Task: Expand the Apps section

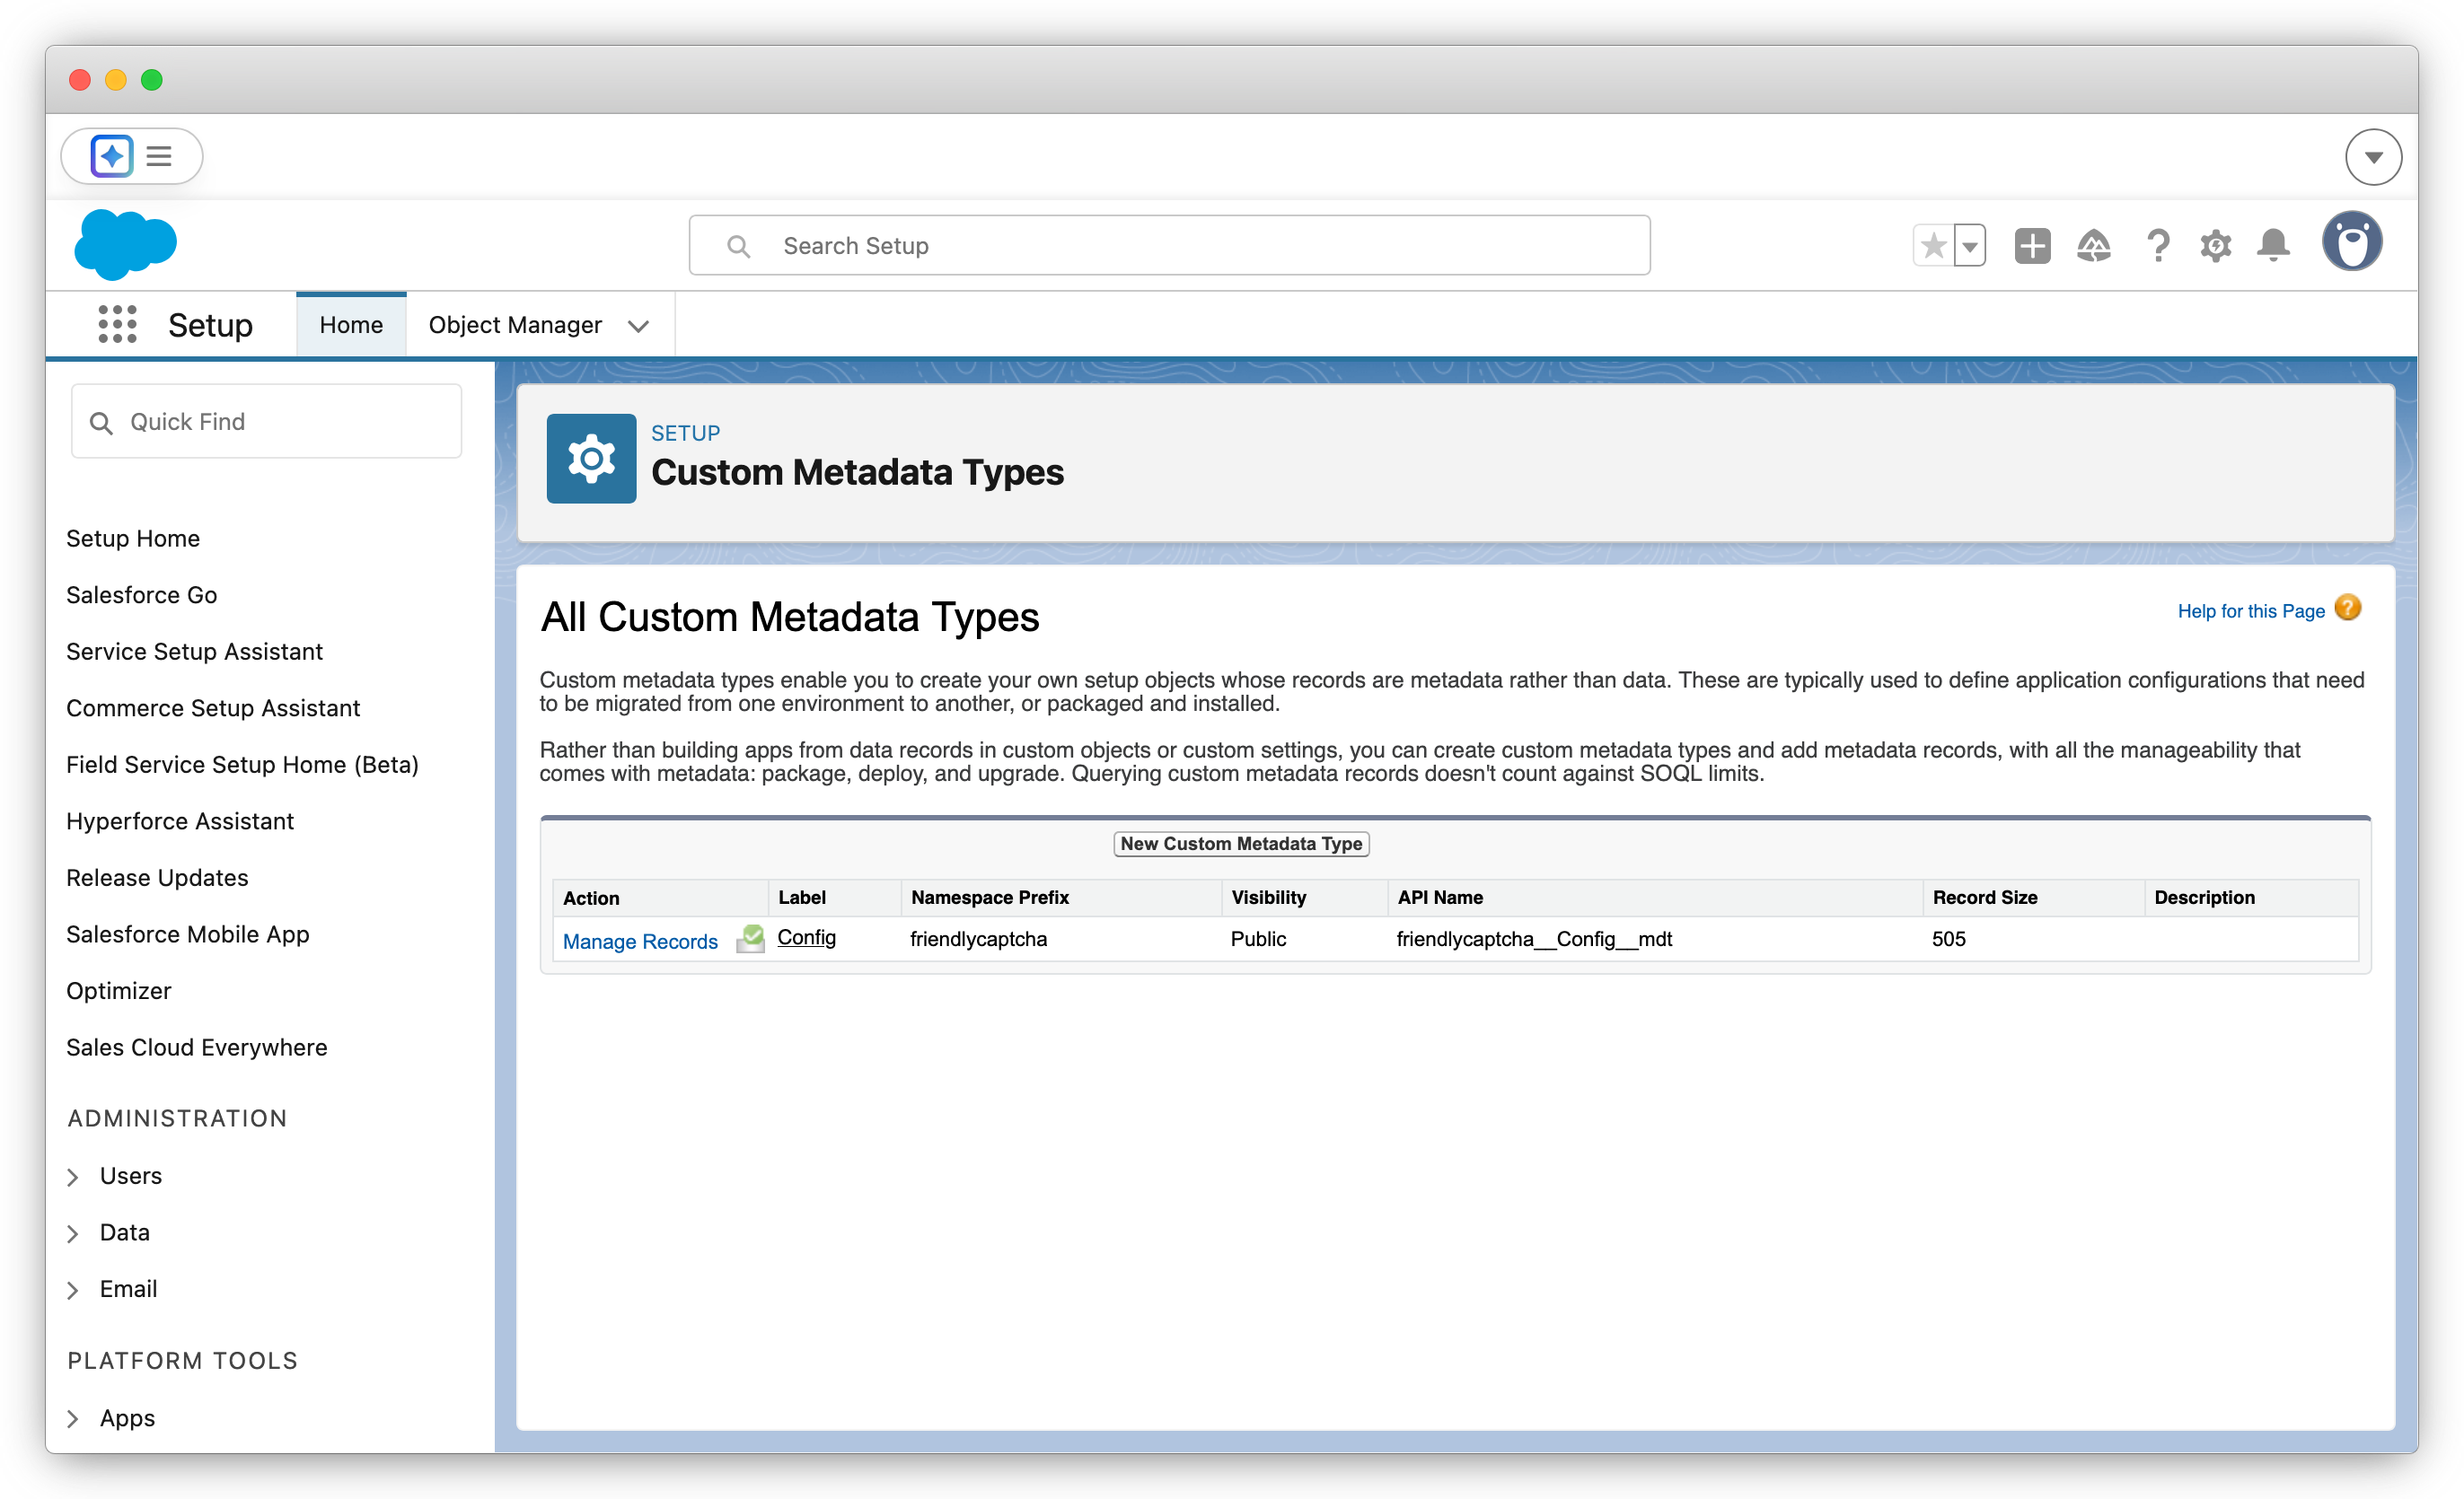Action: [73, 1419]
